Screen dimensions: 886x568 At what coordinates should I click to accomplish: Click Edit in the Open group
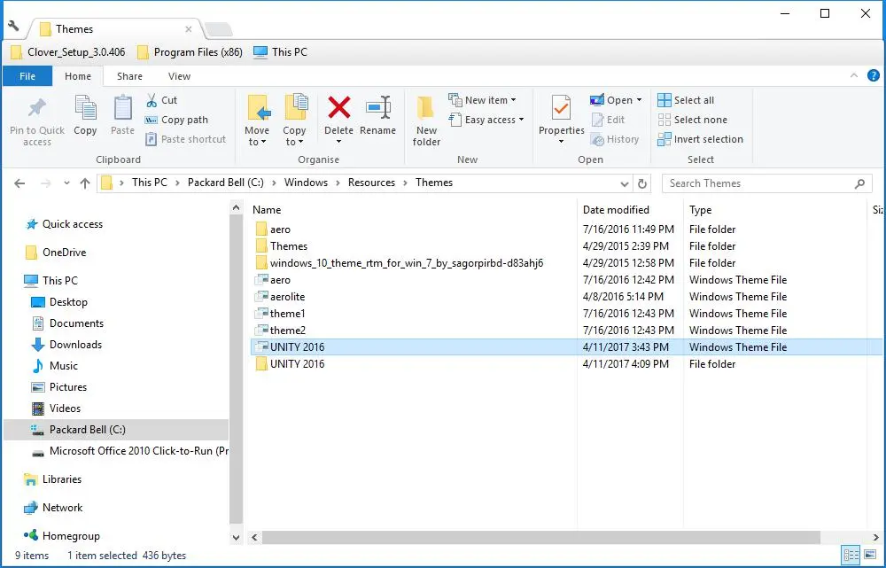608,120
